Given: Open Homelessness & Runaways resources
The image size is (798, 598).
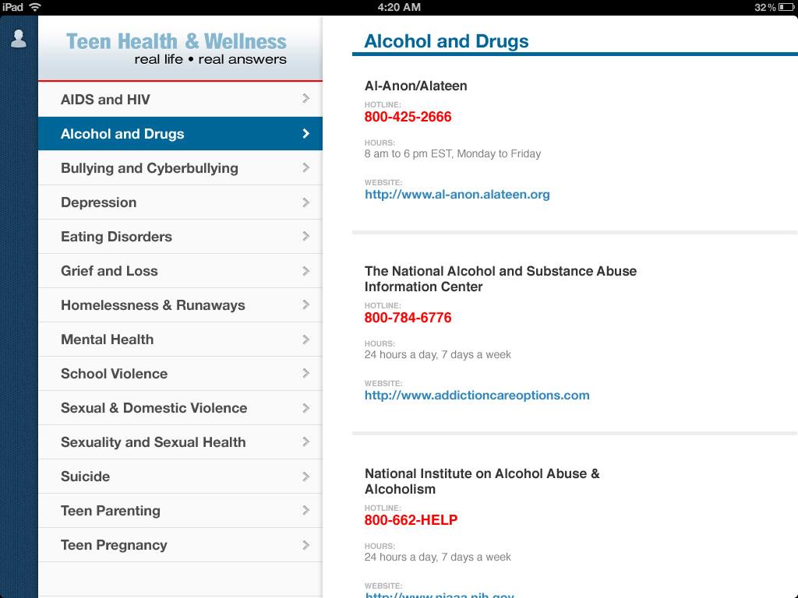Looking at the screenshot, I should click(x=180, y=305).
